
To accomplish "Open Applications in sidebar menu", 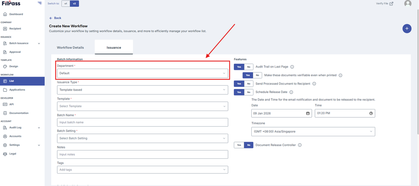I will tap(17, 90).
